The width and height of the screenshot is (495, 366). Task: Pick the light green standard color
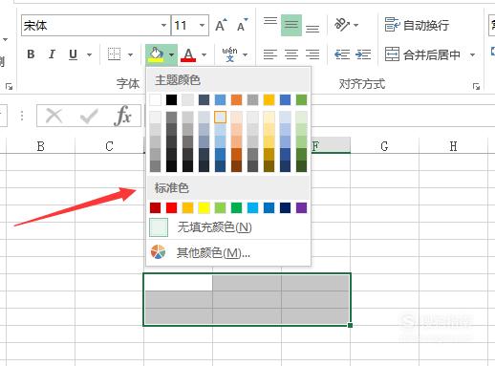click(220, 208)
